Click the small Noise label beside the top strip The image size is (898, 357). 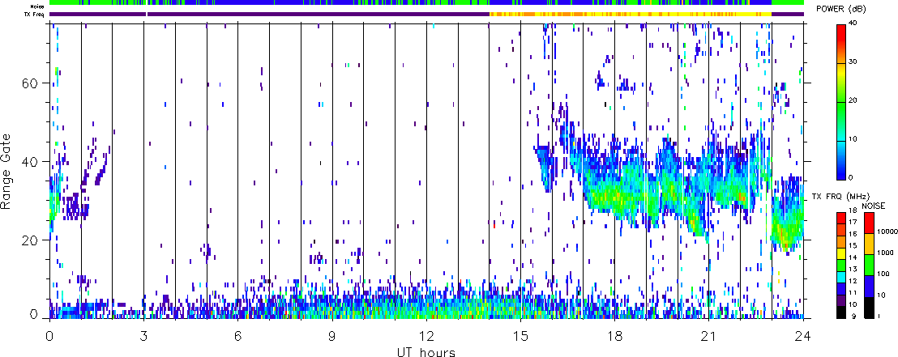[37, 6]
